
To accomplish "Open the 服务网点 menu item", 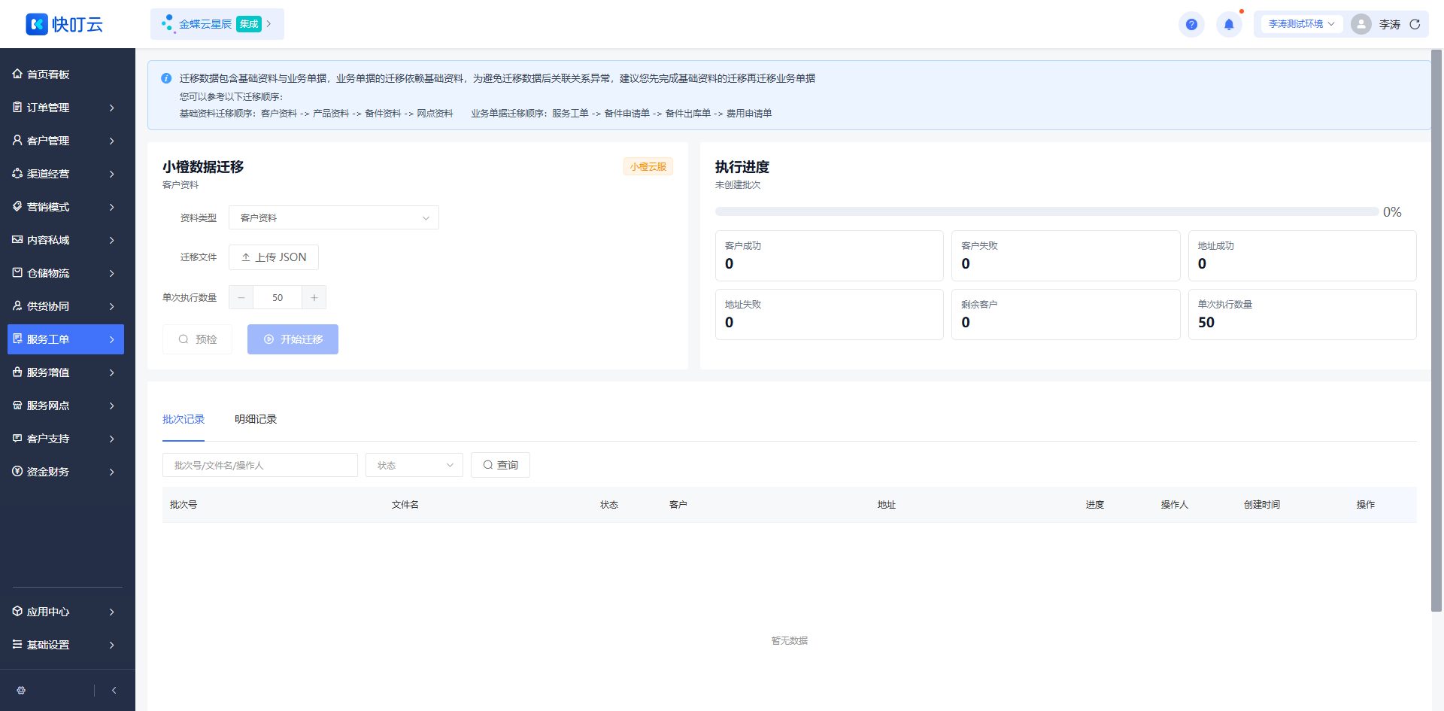I will [x=65, y=406].
